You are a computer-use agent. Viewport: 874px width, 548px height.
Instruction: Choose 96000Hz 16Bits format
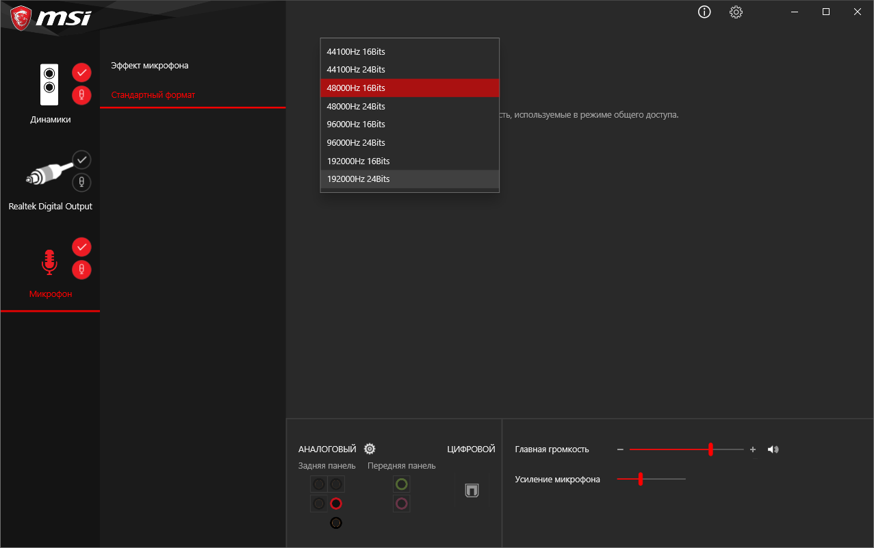point(410,124)
